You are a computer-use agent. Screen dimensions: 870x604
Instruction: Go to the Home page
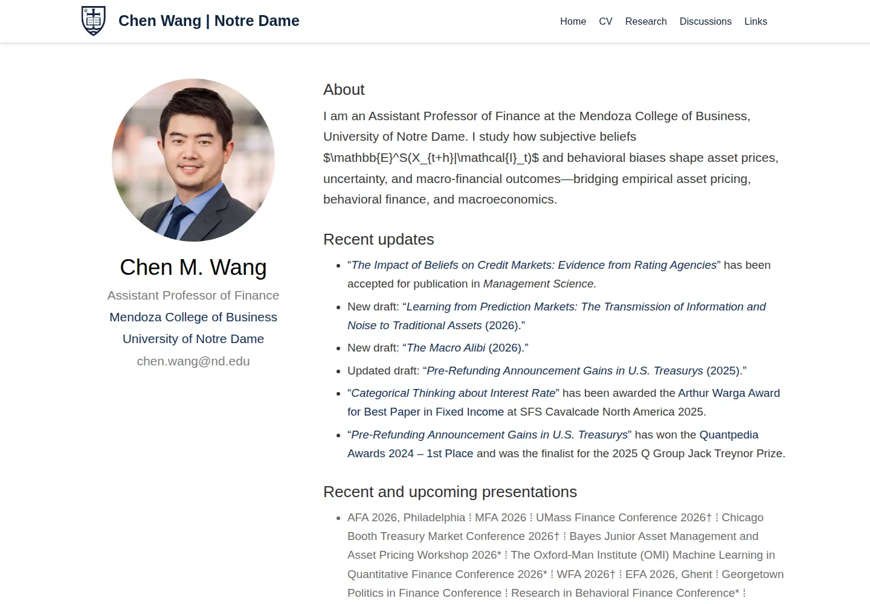click(573, 21)
